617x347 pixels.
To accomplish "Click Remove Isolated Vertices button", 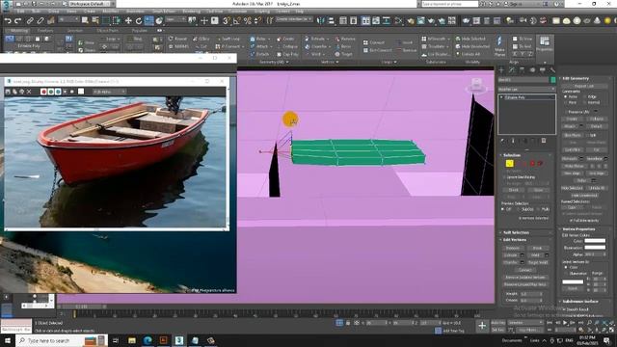I will pos(525,277).
